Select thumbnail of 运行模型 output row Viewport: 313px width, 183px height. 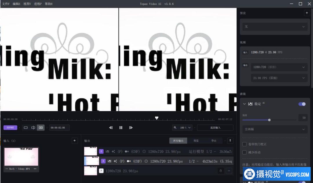tap(91, 151)
